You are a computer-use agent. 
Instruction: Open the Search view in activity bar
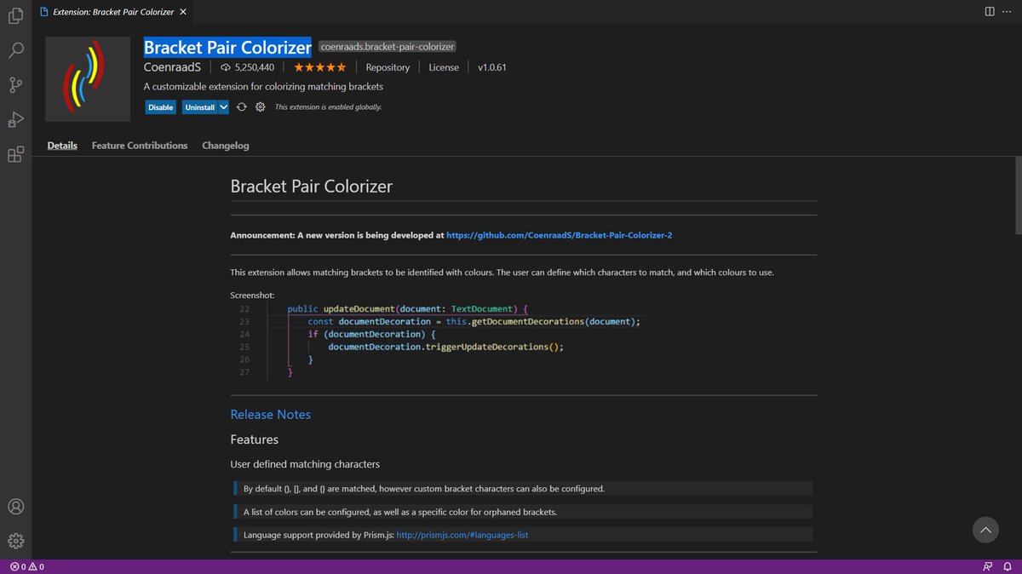coord(15,50)
